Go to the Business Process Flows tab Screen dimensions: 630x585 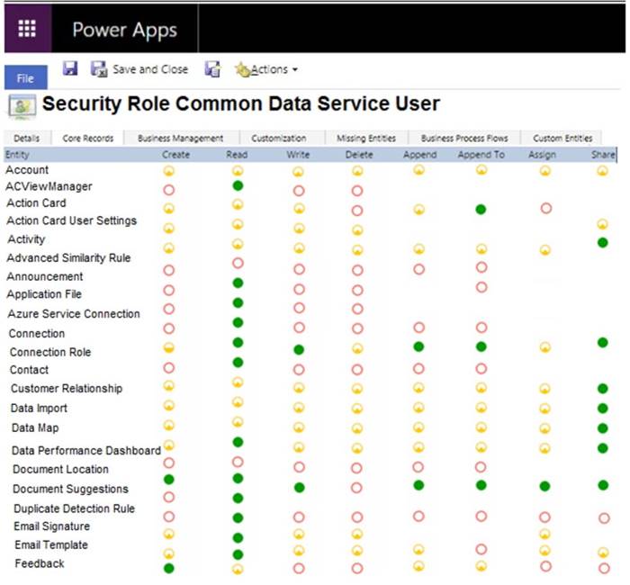click(x=464, y=139)
